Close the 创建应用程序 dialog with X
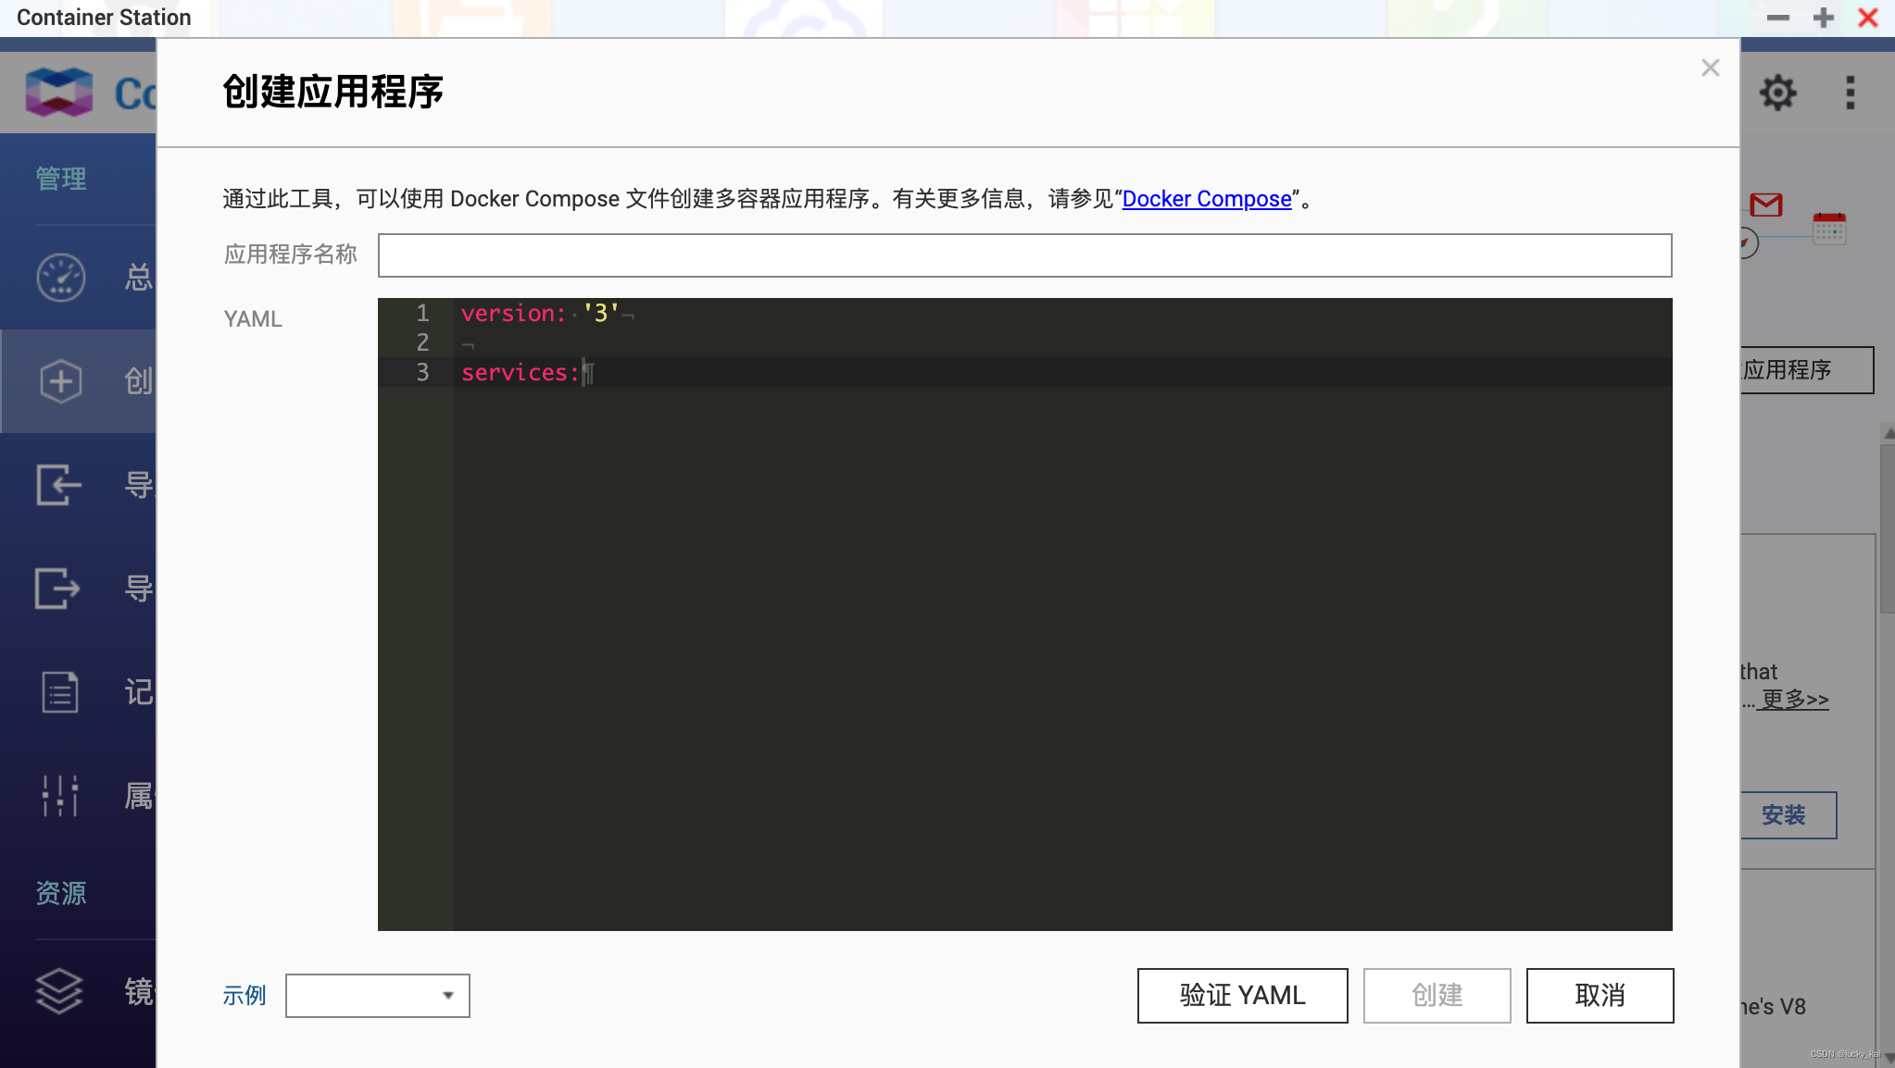The image size is (1895, 1068). tap(1710, 68)
